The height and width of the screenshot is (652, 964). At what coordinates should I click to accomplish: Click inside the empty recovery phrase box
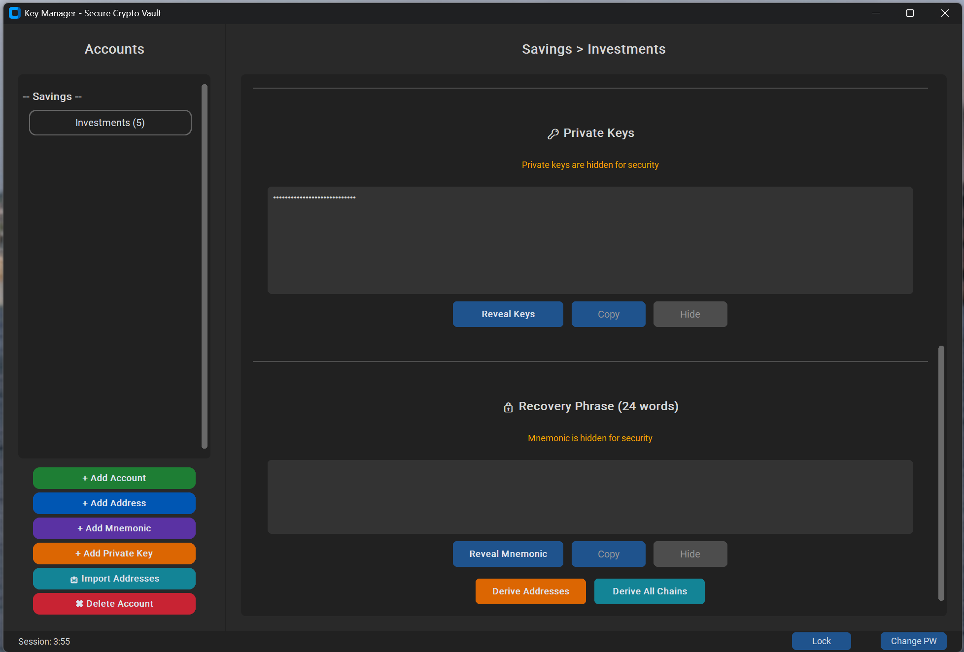[590, 497]
